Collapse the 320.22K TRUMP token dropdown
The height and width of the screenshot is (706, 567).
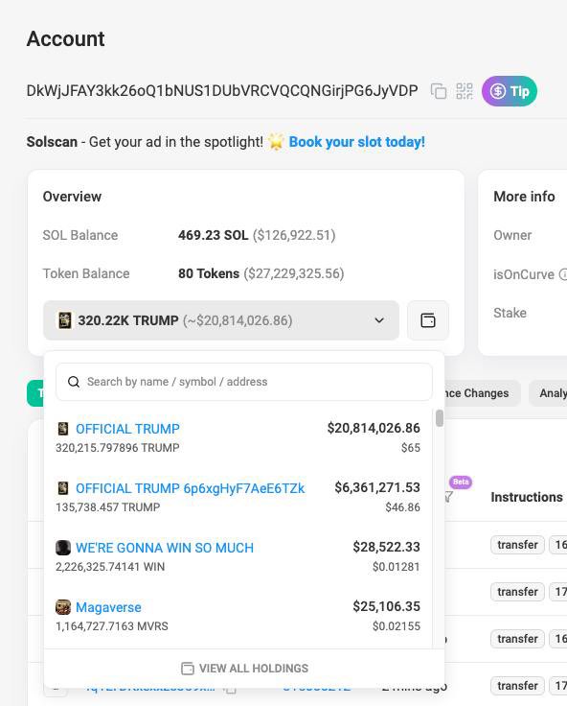coord(221,320)
